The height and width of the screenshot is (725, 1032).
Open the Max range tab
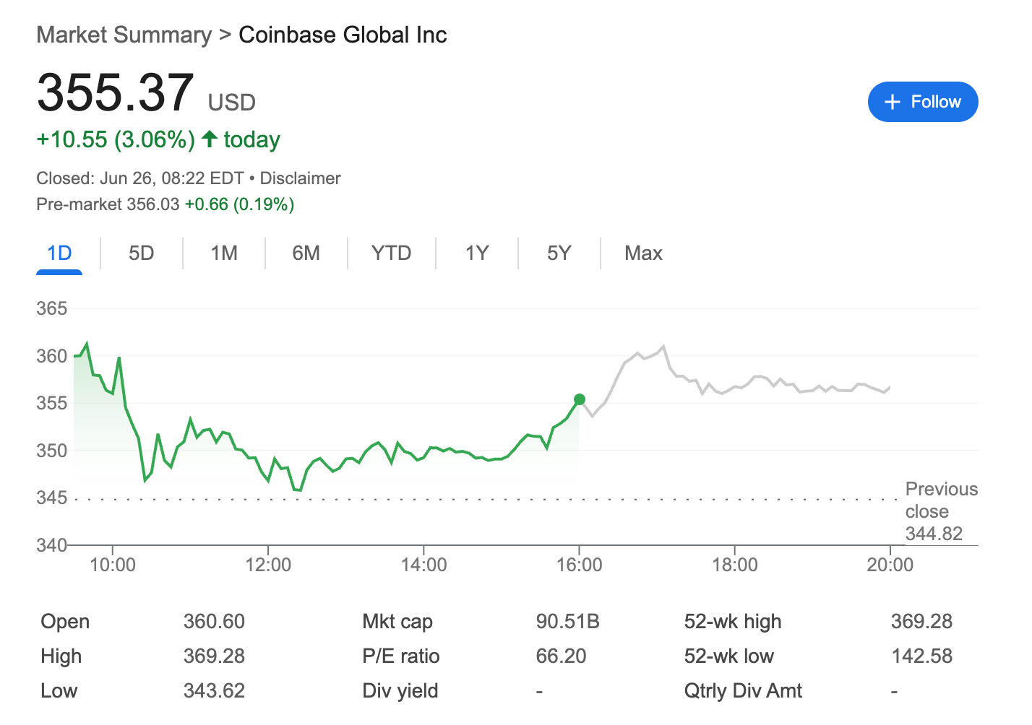tap(644, 253)
